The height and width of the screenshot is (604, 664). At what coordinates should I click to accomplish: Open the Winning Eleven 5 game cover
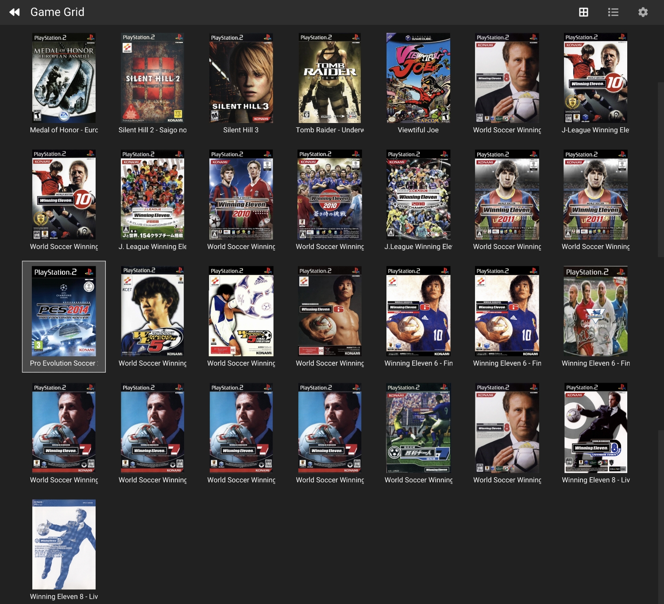153,311
